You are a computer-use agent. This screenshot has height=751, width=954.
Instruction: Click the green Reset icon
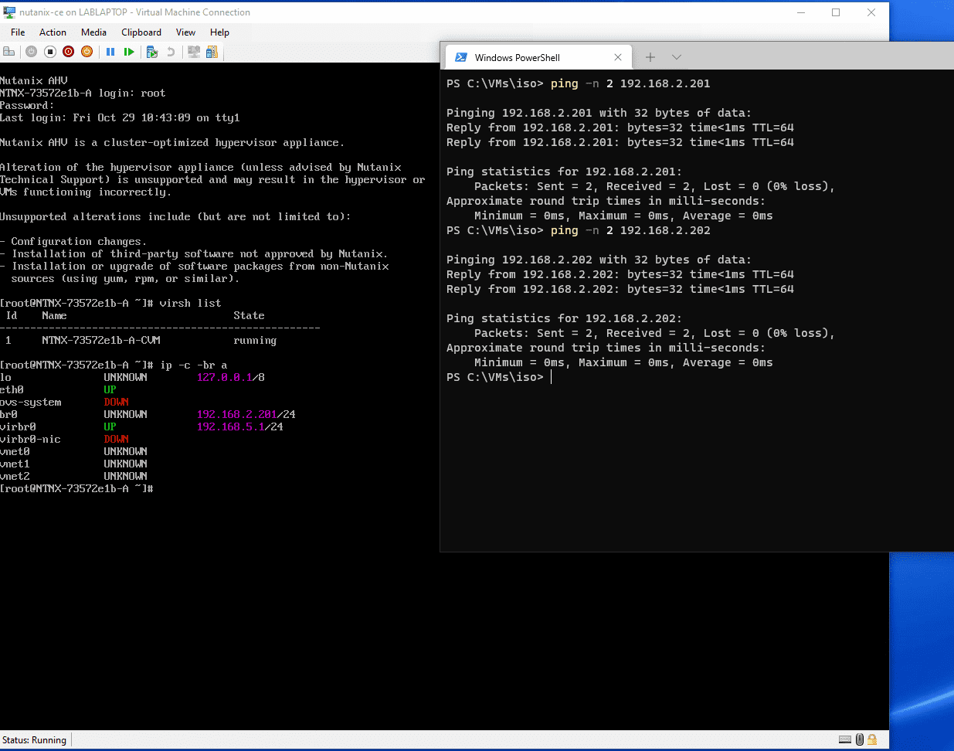pyautogui.click(x=129, y=52)
